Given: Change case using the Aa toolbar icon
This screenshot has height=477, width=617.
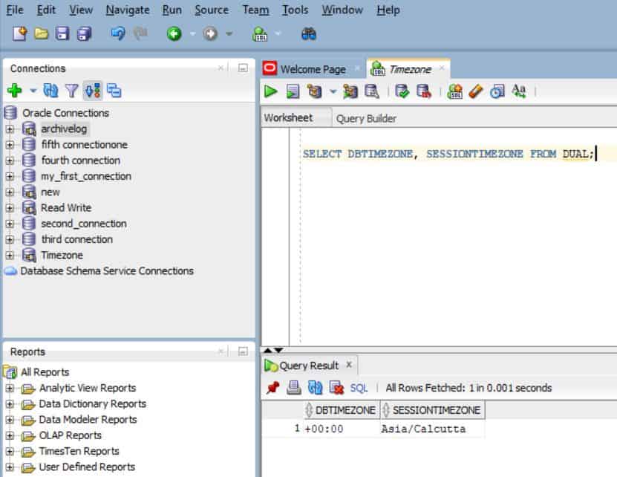Looking at the screenshot, I should coord(519,91).
